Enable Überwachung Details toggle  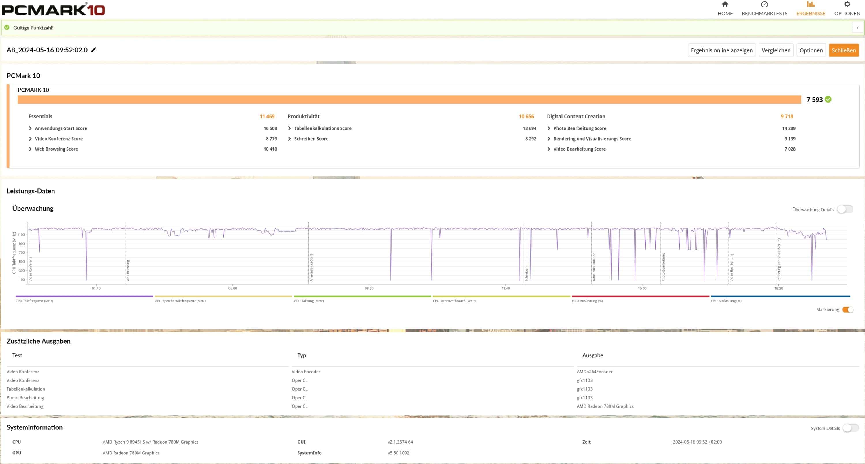point(845,209)
